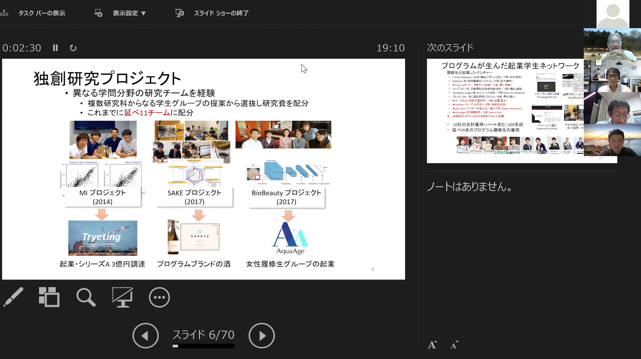Increase notes text size
Screen dimensions: 641x359
[x=432, y=345]
